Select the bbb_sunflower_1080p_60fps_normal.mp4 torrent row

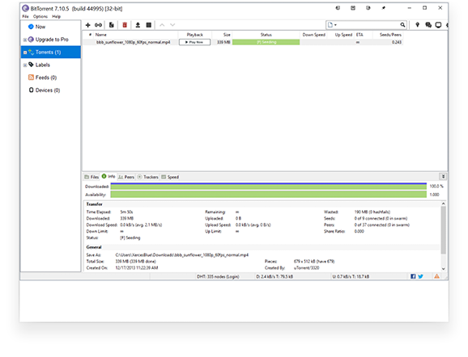243,42
